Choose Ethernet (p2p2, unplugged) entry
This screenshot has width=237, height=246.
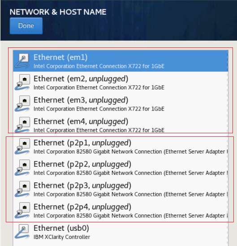[121, 168]
